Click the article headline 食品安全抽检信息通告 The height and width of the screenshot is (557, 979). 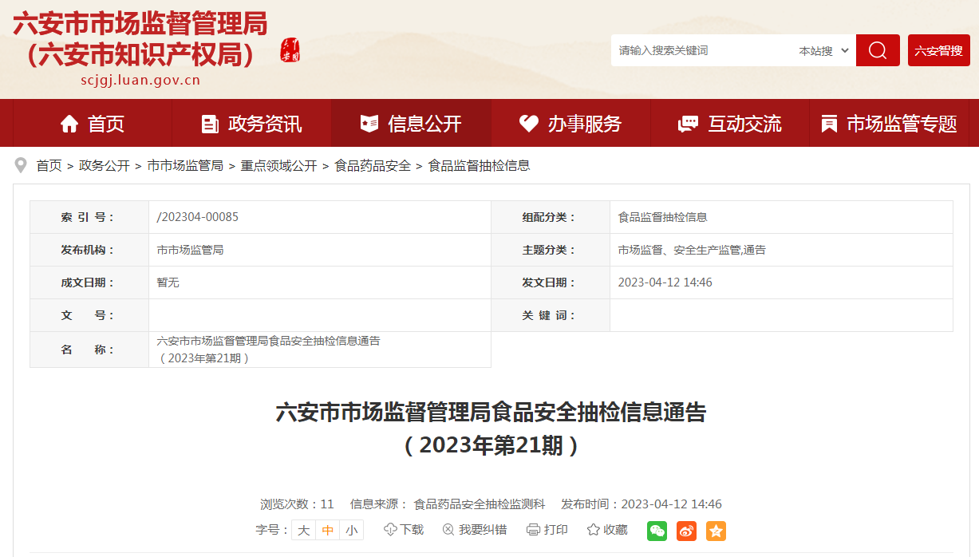coord(491,428)
